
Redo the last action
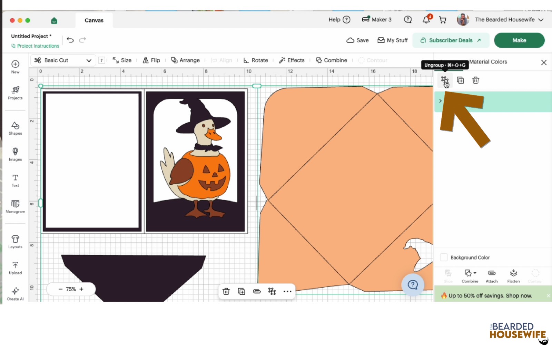(82, 40)
